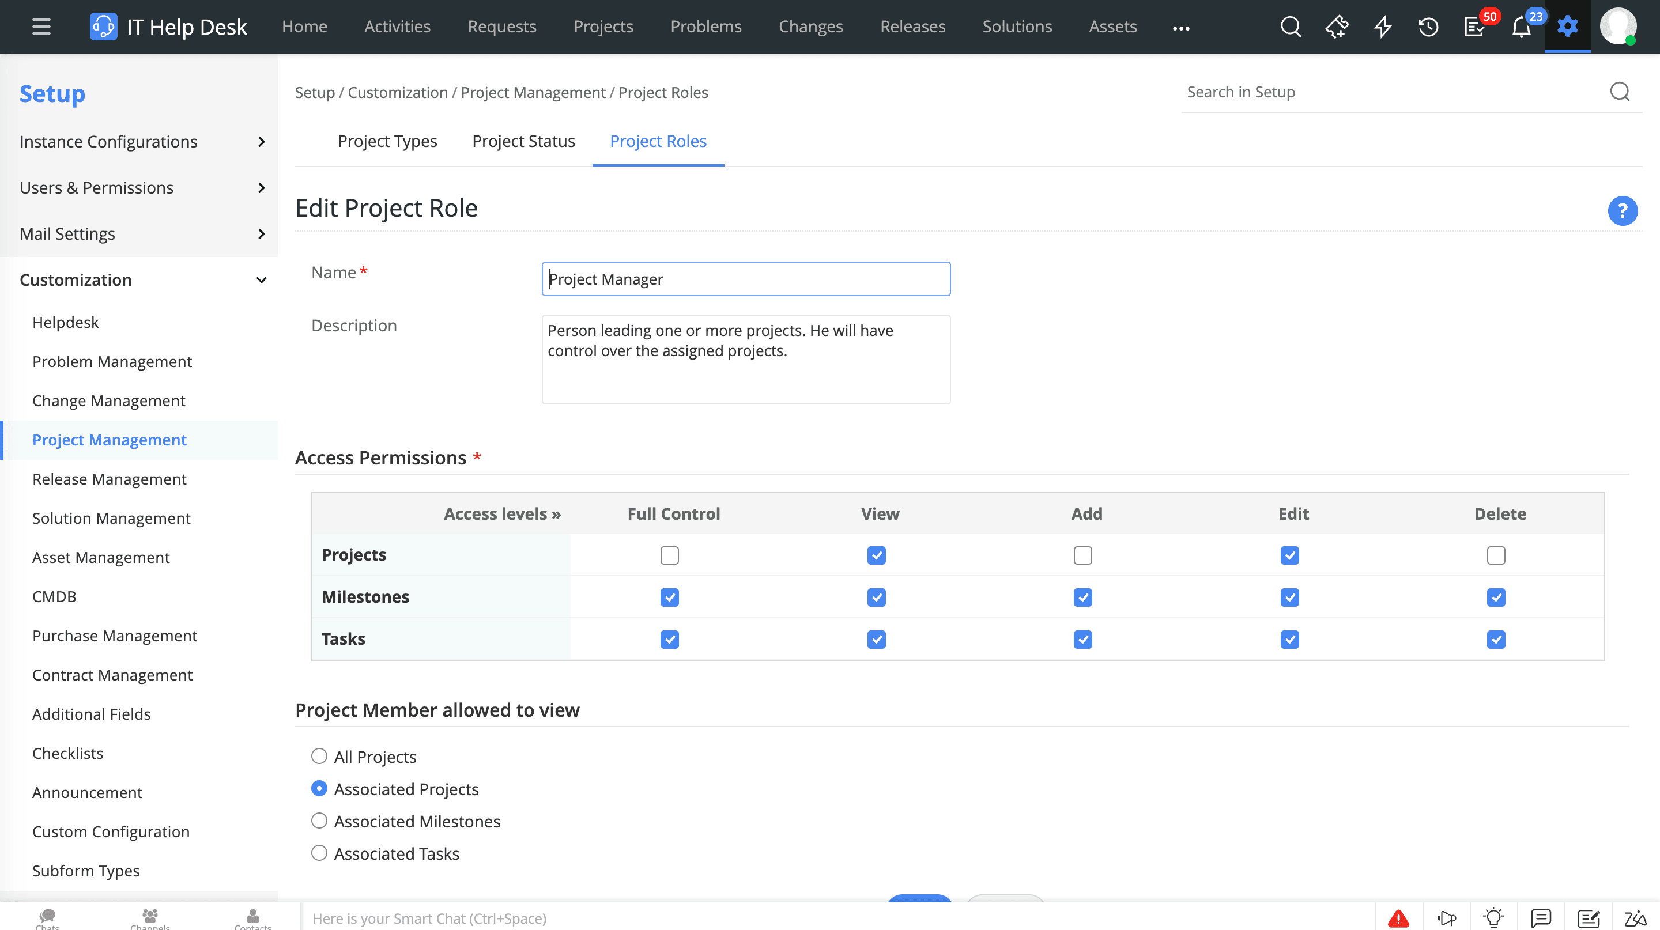This screenshot has width=1660, height=930.
Task: Open the Requests menu
Action: (501, 27)
